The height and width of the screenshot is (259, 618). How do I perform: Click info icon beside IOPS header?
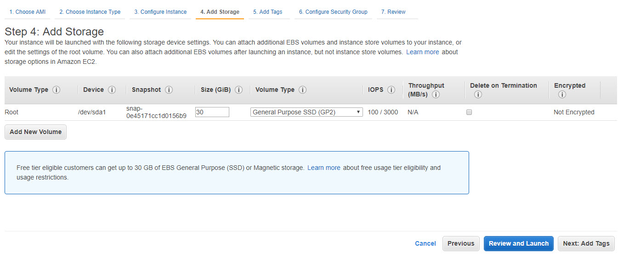pos(391,90)
